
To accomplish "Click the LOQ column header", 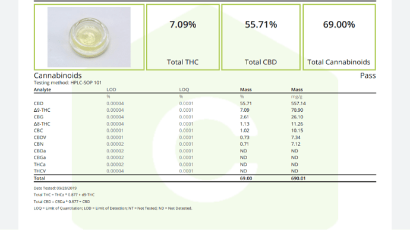I will (184, 90).
